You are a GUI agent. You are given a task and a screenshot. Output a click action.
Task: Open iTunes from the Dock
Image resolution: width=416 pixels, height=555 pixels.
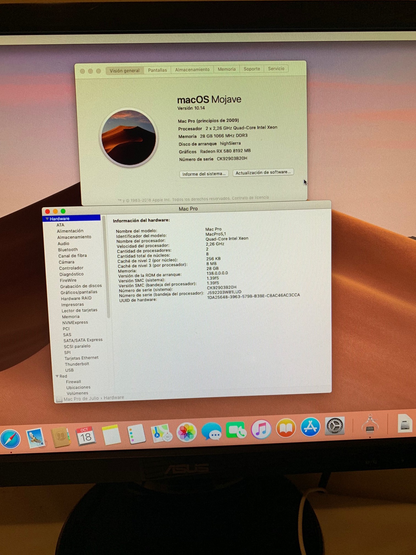pyautogui.click(x=261, y=429)
